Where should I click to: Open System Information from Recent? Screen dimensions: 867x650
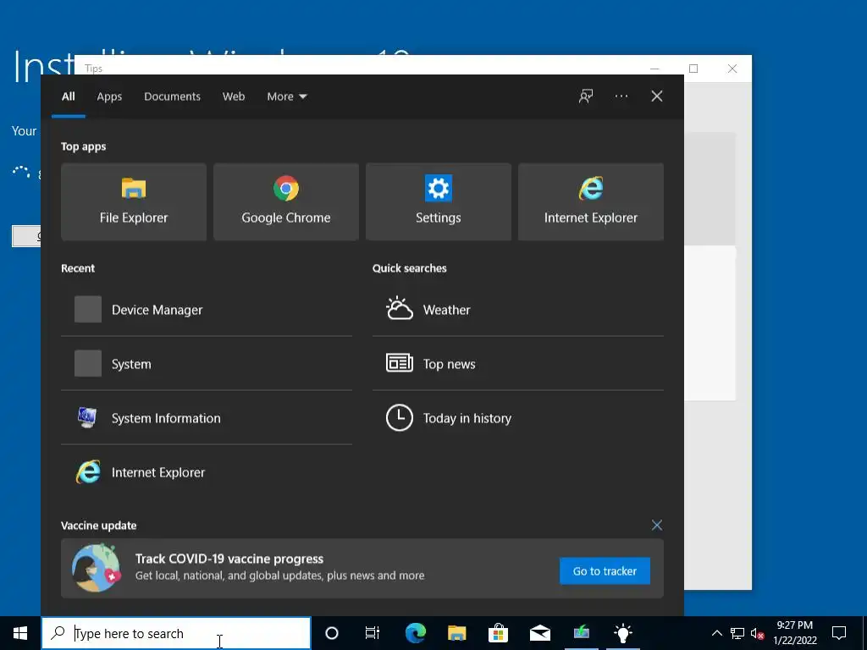(x=207, y=418)
